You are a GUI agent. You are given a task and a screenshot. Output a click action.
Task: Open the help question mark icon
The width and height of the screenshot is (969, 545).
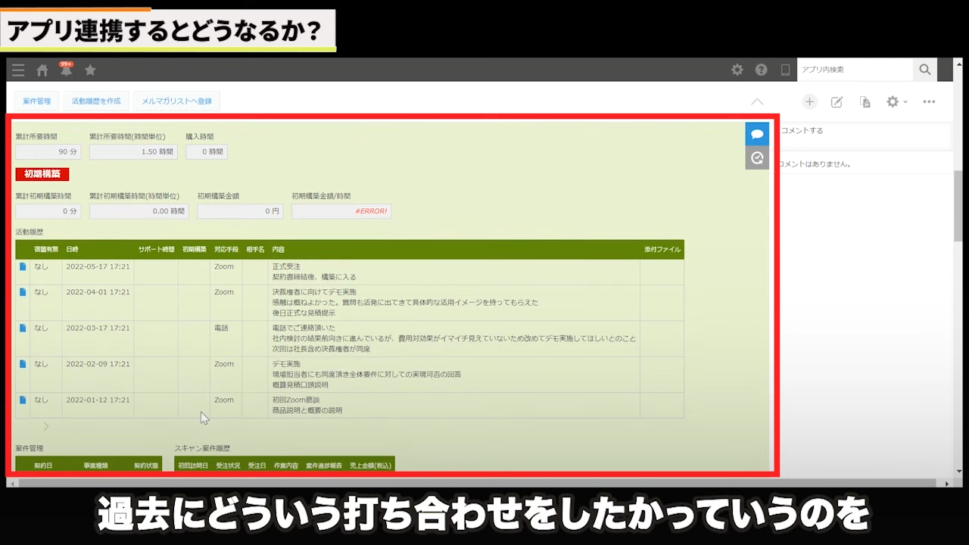761,70
